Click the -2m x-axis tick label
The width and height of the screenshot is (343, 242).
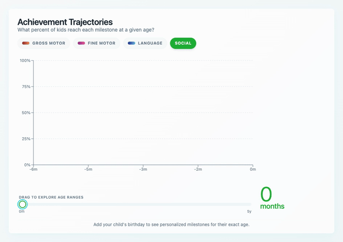point(198,170)
